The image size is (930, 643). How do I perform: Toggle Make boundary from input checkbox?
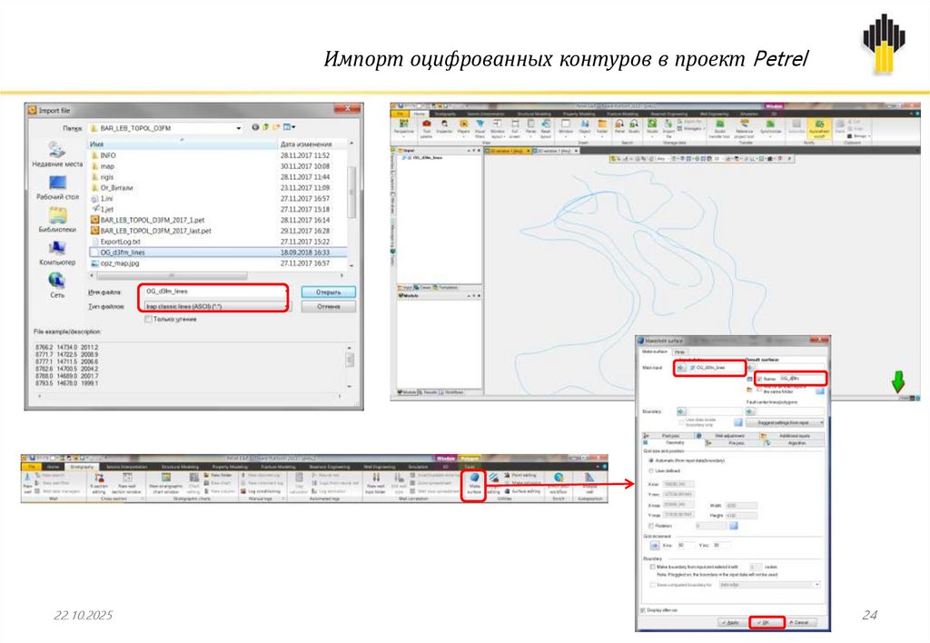652,567
